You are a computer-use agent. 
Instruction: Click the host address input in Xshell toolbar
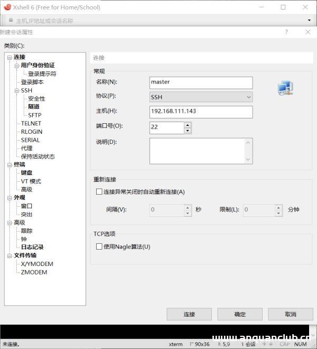pyautogui.click(x=156, y=21)
